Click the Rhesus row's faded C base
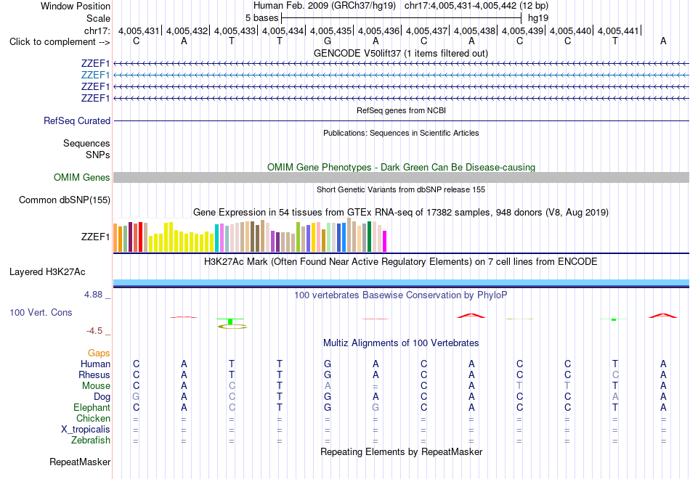690x479 pixels. (x=615, y=374)
